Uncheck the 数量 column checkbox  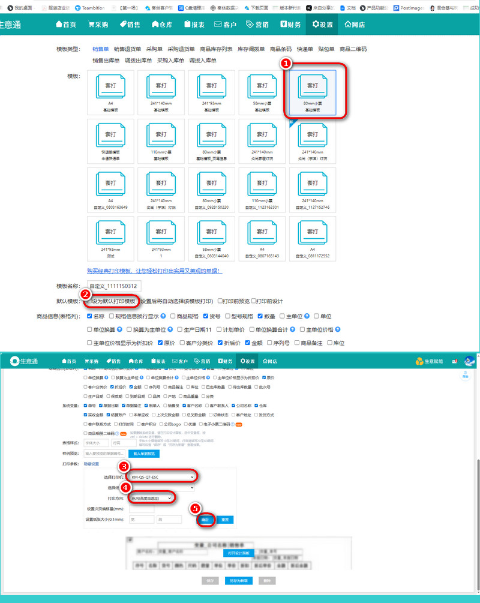(x=260, y=316)
